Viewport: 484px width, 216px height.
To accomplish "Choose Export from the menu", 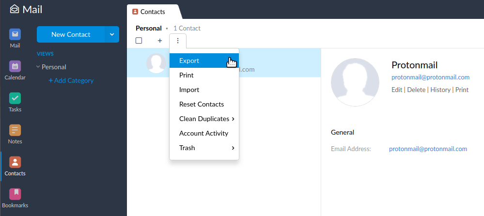I will click(189, 61).
